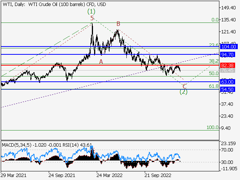Click the green wave label (2)

point(183,92)
